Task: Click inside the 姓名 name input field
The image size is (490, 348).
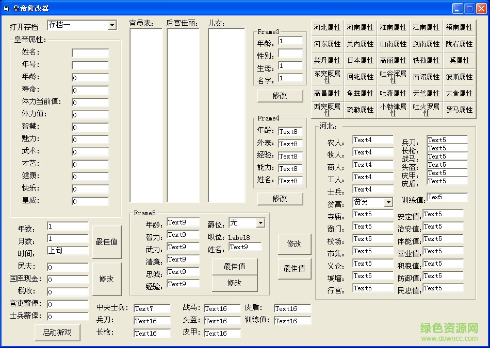Action: (90, 52)
